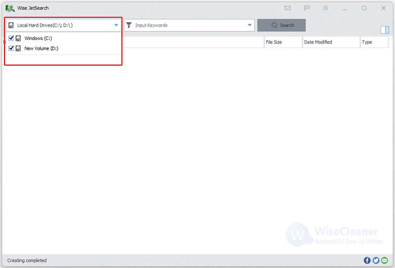Image resolution: width=395 pixels, height=268 pixels.
Task: Click the green email share icon in status bar
Action: click(x=385, y=261)
